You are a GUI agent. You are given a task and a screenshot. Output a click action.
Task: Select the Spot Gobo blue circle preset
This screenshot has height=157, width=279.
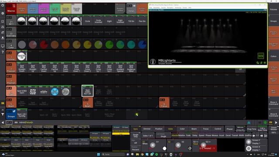click(54, 92)
